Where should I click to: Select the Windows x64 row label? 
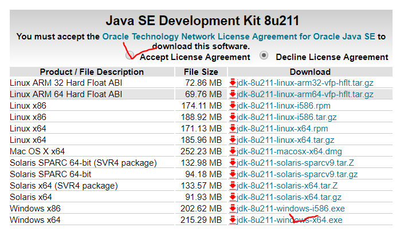[35, 220]
